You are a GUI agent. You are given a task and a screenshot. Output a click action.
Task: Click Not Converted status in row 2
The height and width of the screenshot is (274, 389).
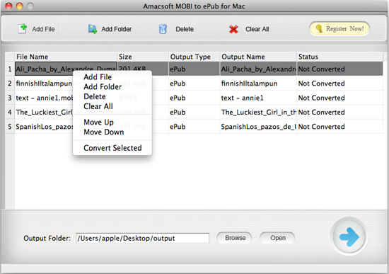click(x=340, y=84)
